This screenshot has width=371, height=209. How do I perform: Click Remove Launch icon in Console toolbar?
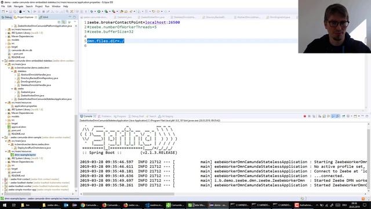[x=309, y=116]
